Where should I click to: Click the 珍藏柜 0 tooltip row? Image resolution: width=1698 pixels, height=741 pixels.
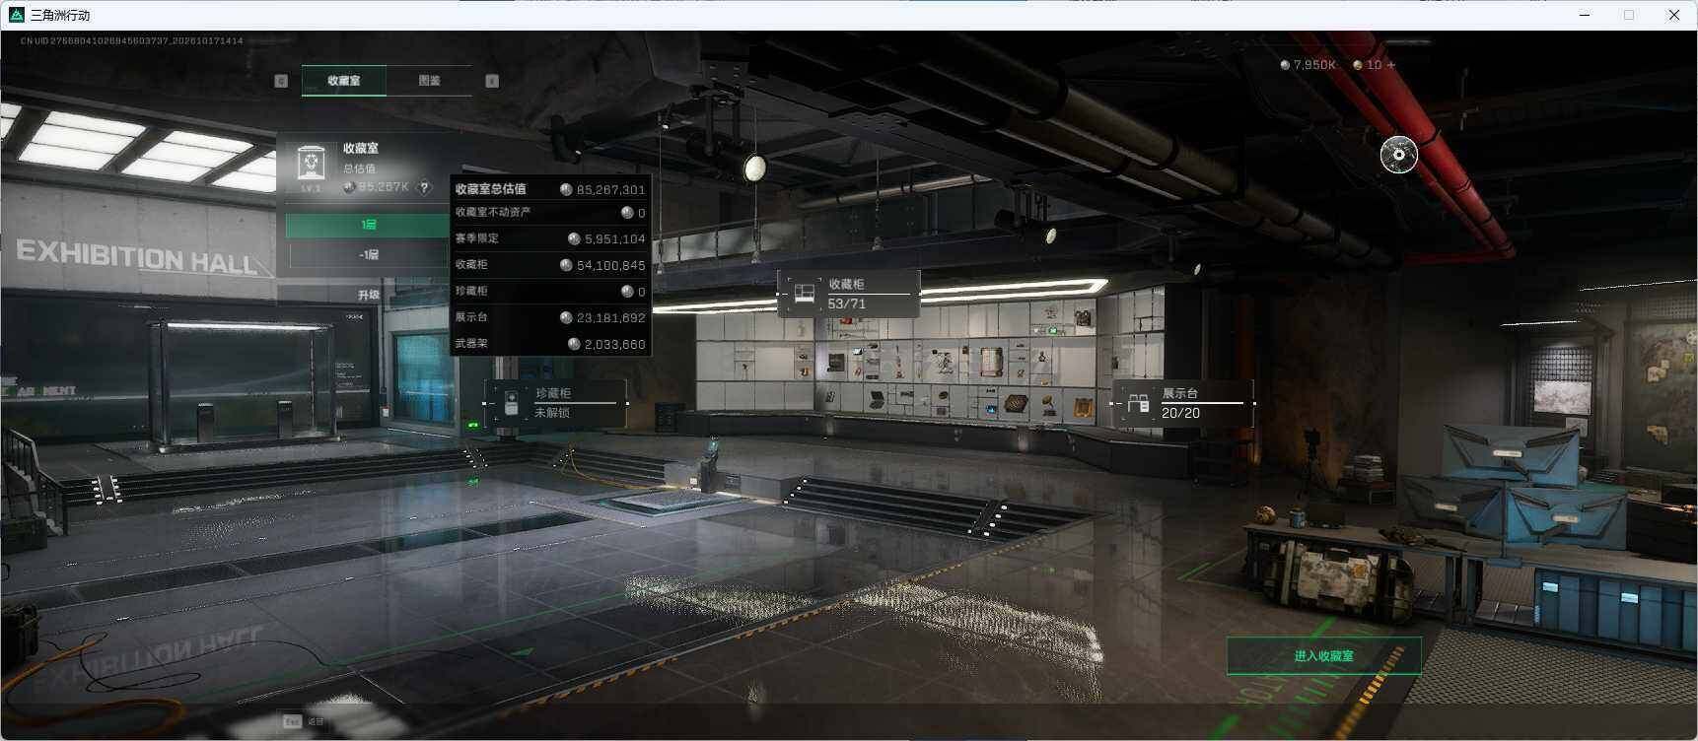(x=550, y=292)
